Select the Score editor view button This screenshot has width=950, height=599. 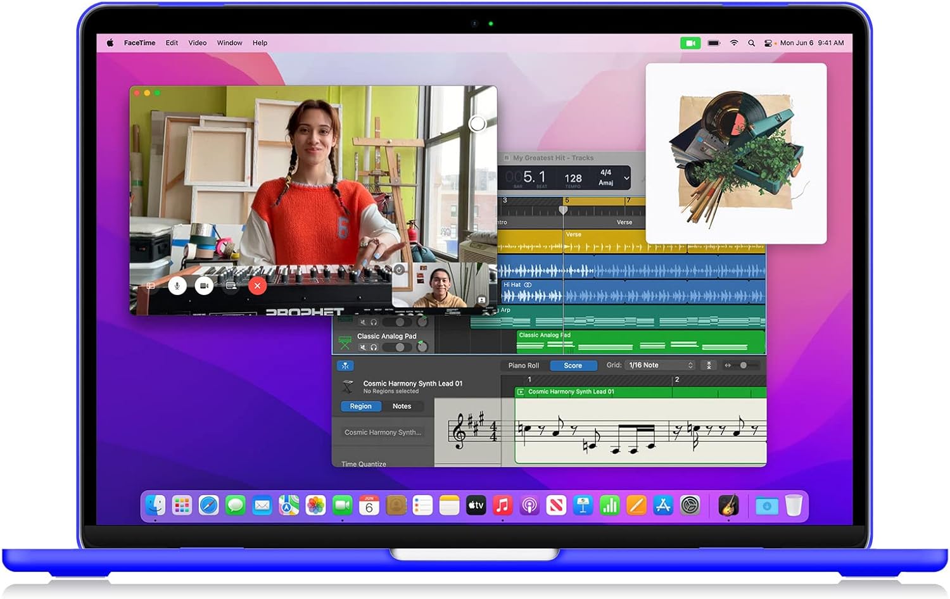coord(573,365)
